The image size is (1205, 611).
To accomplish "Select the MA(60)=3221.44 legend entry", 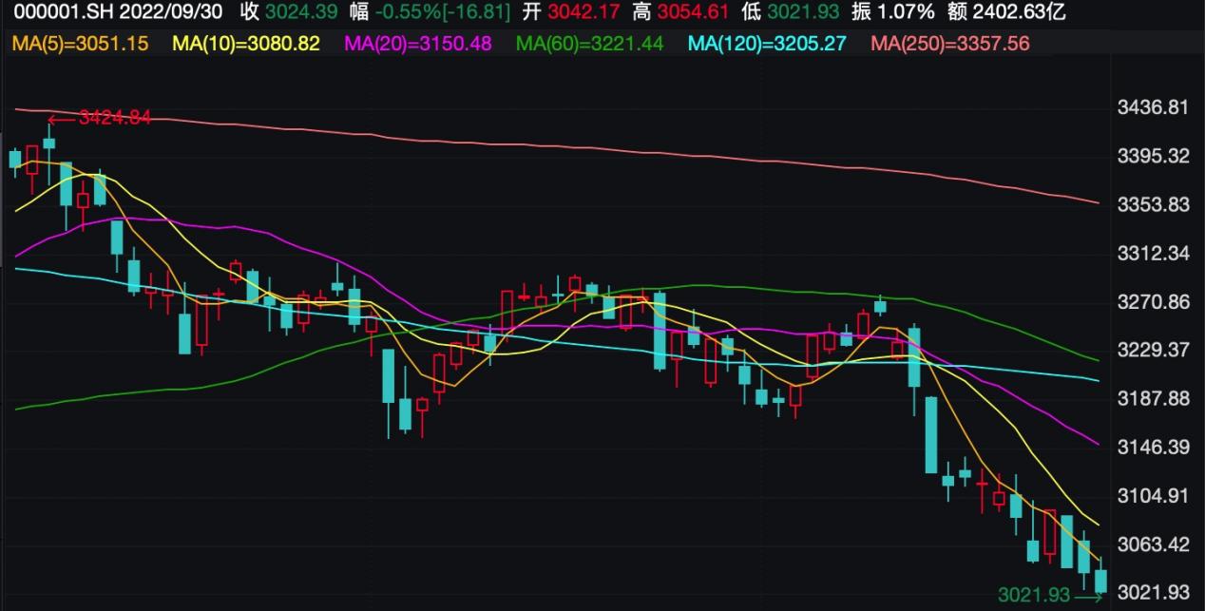I will (589, 44).
